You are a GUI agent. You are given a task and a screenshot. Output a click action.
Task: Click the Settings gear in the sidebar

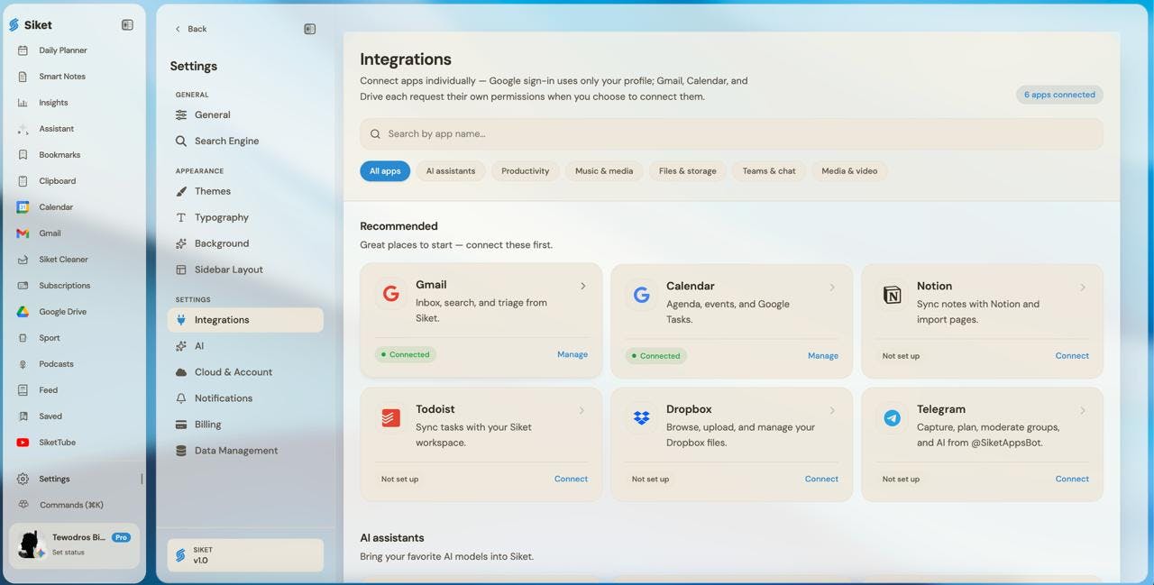23,479
